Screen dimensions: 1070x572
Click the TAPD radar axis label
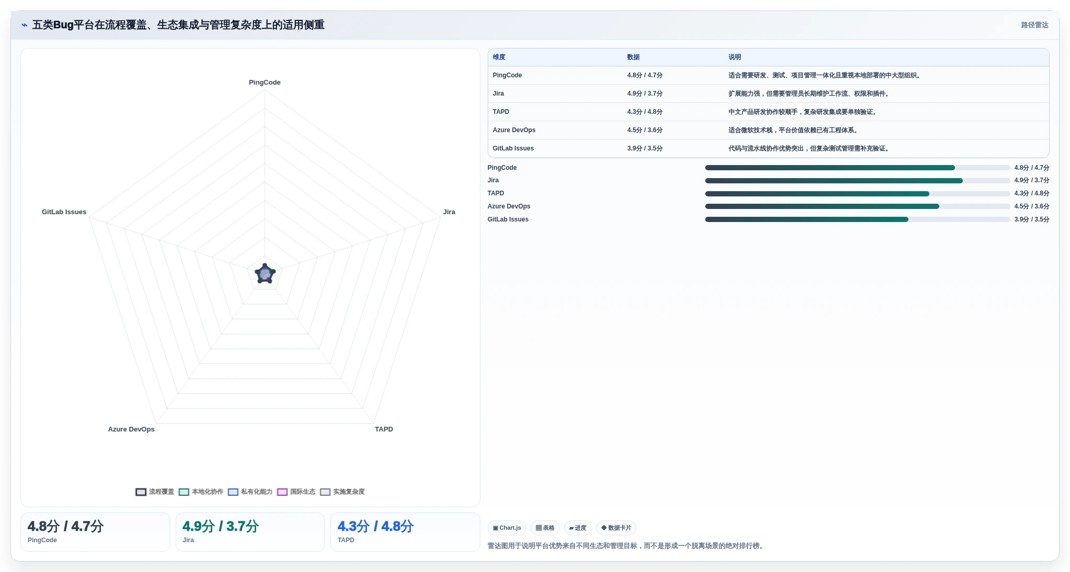coord(384,429)
